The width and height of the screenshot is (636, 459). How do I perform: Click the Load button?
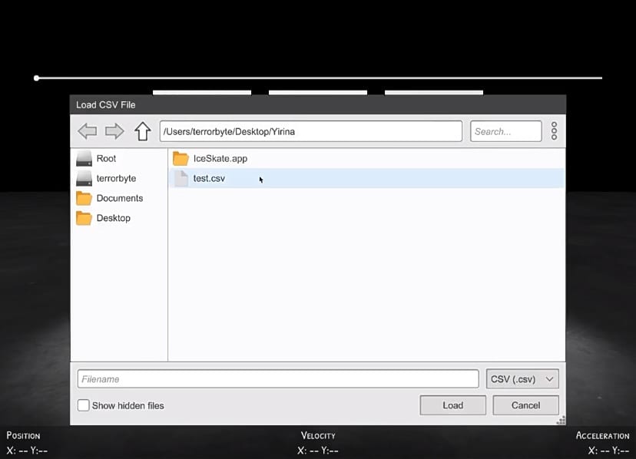452,405
